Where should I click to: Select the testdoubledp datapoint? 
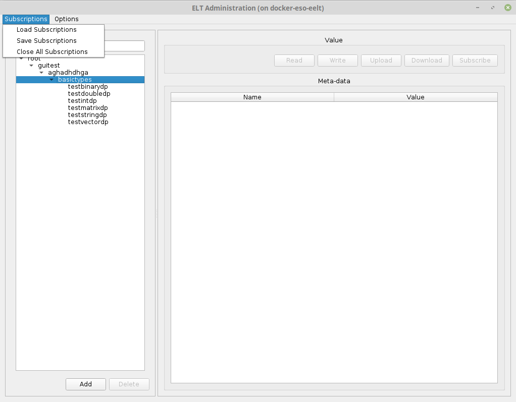[x=89, y=94]
